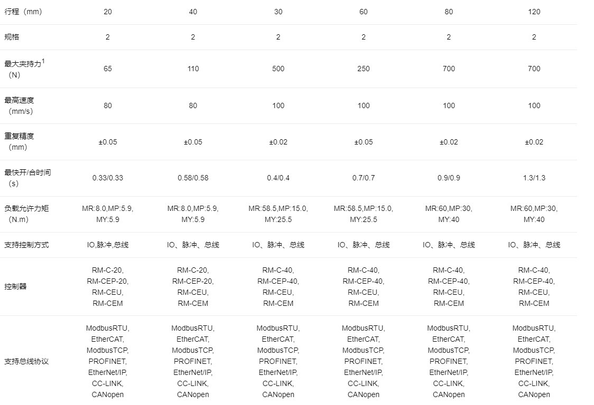The image size is (594, 405).
Task: Select the 控制器 row label
Action: pyautogui.click(x=15, y=286)
